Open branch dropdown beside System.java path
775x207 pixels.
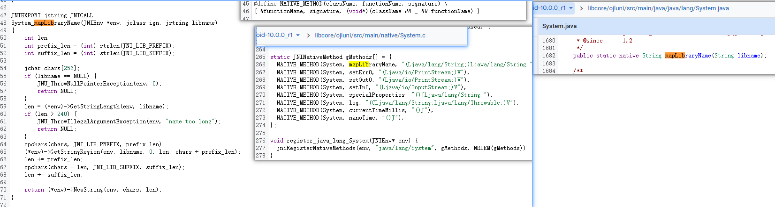tap(570, 8)
